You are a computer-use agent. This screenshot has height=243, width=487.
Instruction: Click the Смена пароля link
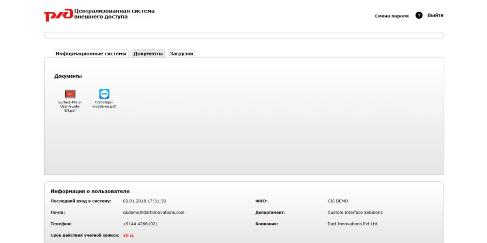(x=392, y=16)
